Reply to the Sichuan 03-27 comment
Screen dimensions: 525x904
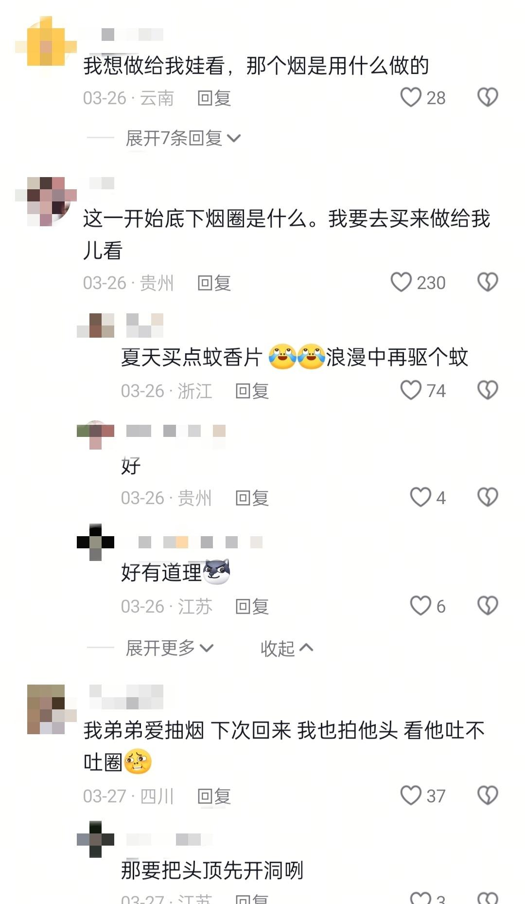coord(214,796)
